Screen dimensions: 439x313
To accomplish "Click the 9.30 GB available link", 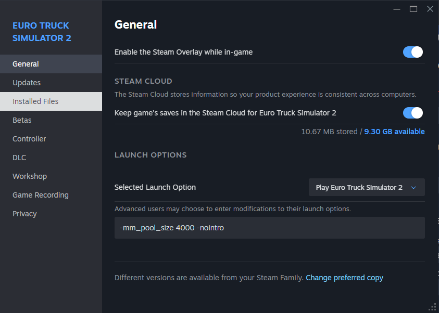I will (x=394, y=132).
